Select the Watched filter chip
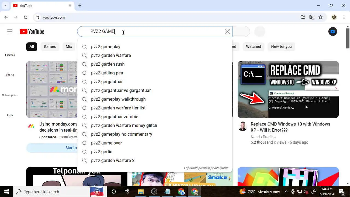 pos(253,47)
